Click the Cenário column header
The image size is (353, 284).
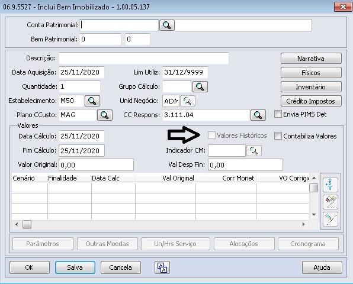pos(30,178)
